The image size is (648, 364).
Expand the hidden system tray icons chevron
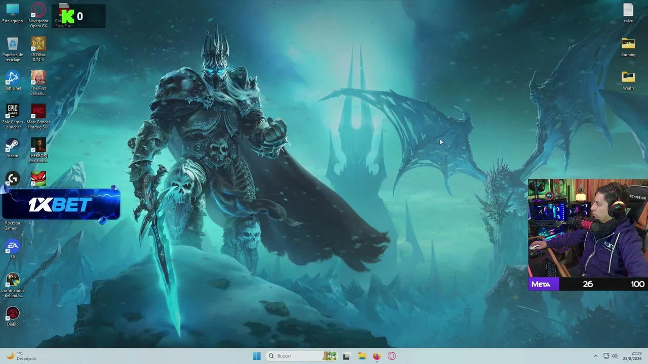point(595,356)
